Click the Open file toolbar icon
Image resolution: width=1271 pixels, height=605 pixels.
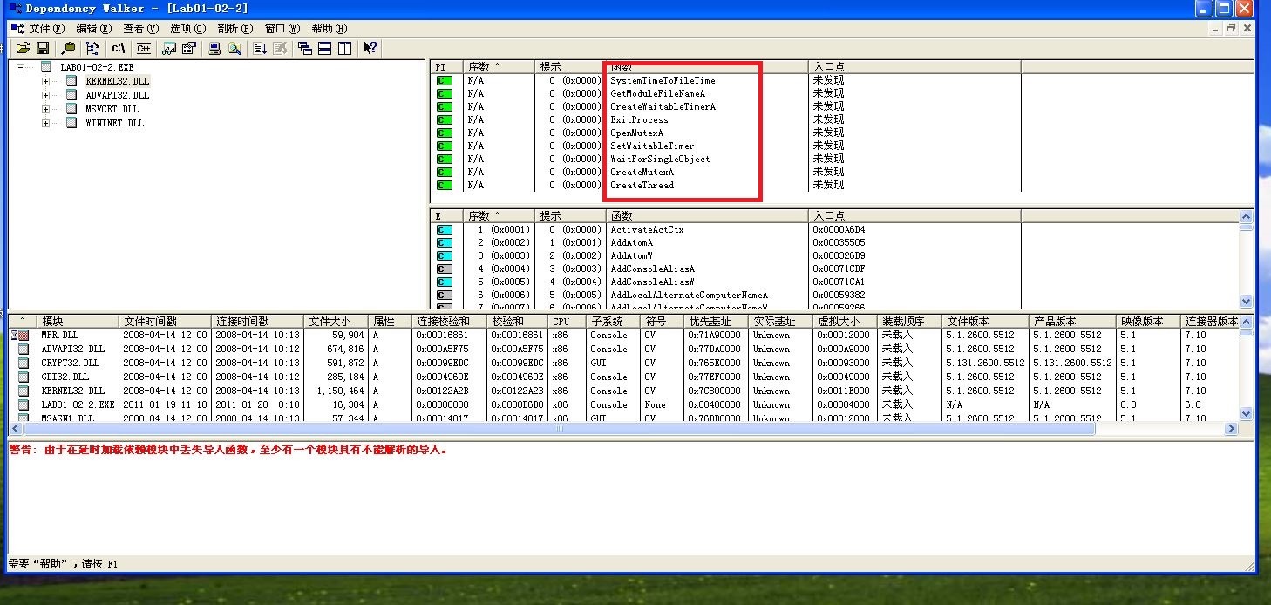tap(23, 49)
